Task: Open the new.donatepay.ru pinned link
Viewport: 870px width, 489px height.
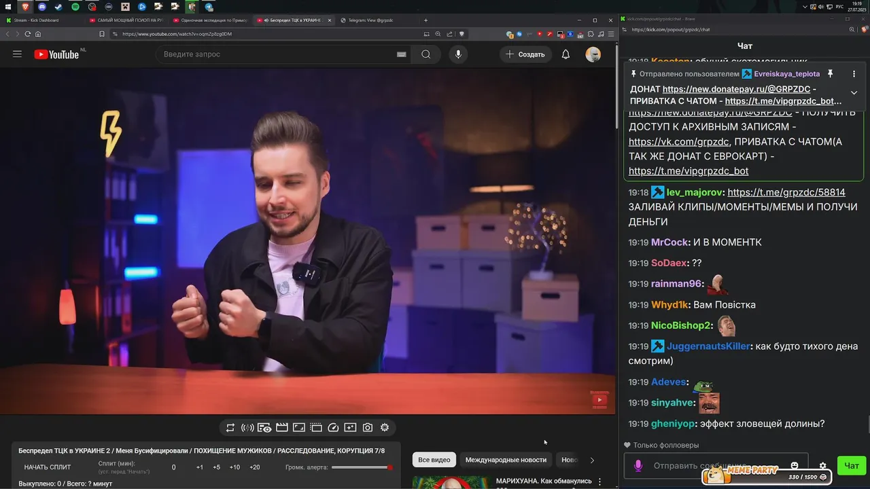Action: tap(736, 89)
